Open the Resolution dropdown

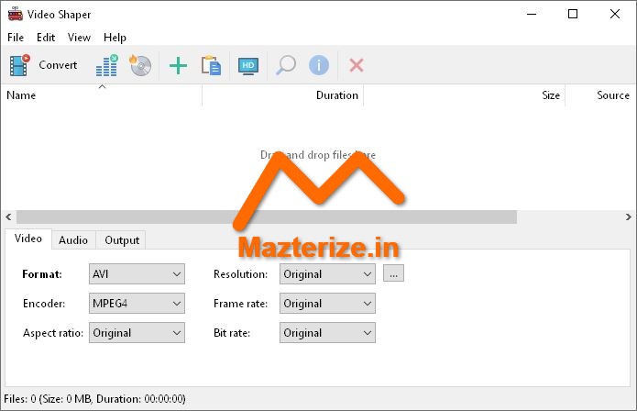(x=327, y=274)
